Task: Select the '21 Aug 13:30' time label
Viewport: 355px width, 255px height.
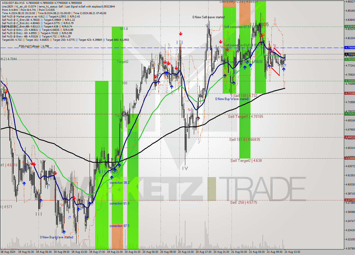Action: coord(292,252)
